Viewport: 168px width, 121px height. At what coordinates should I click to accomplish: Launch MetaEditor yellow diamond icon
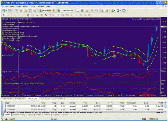(x=54, y=10)
